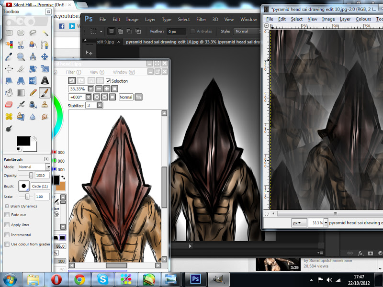Click the black foreground colour swatch
This screenshot has width=383, height=287.
(23, 141)
